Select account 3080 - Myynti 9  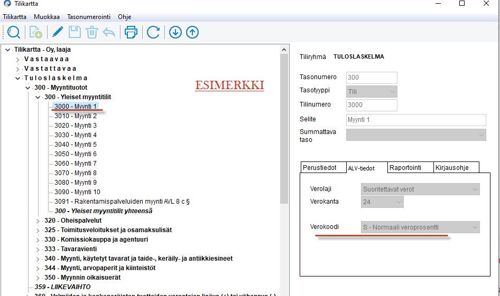coord(75,183)
